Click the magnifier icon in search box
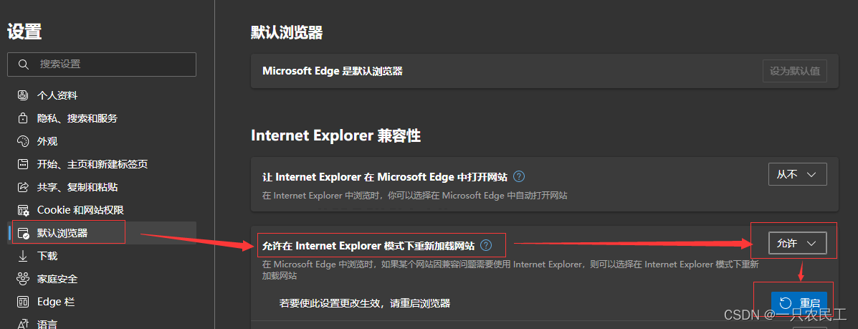 24,65
